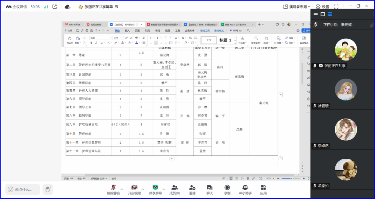The image size is (375, 199).
Task: Click the raise hand icon
Action: coord(48,189)
